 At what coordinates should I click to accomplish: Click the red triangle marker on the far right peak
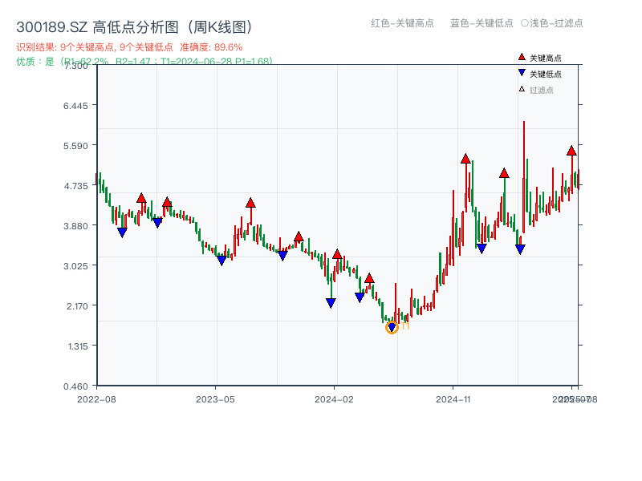[x=571, y=151]
